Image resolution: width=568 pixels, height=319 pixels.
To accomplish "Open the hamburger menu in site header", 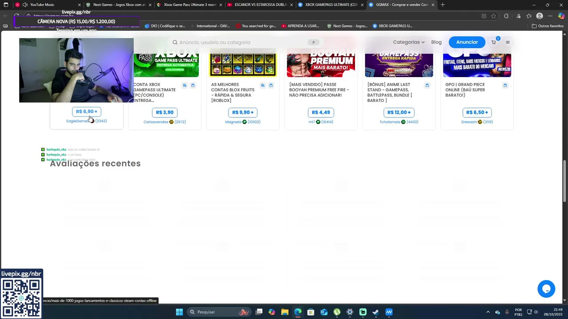I will [x=508, y=42].
